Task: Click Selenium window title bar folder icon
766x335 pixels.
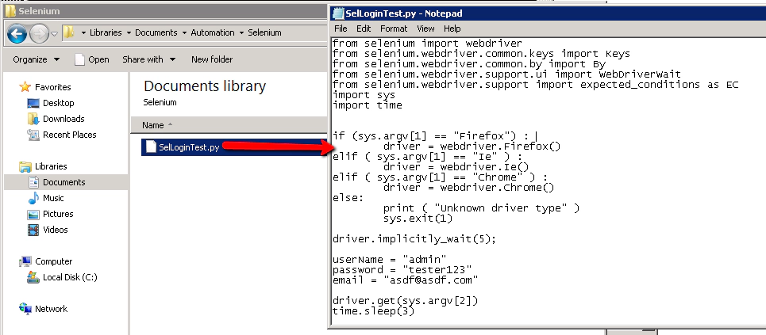Action: [x=10, y=11]
